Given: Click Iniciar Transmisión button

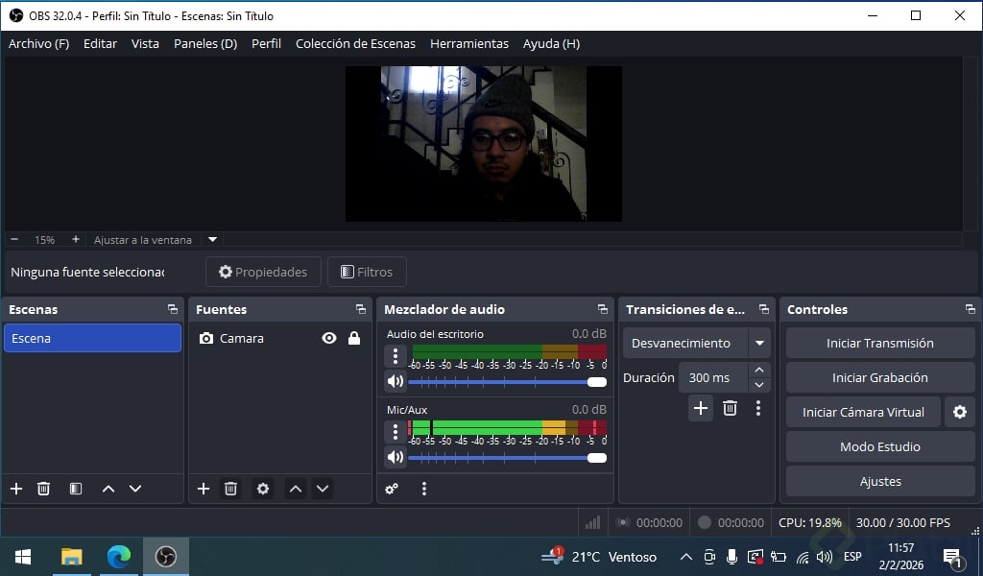Looking at the screenshot, I should click(880, 343).
